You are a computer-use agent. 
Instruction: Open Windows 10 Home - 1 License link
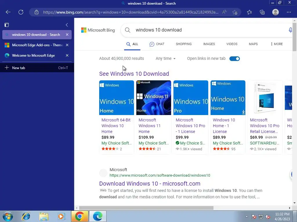tap(224, 126)
